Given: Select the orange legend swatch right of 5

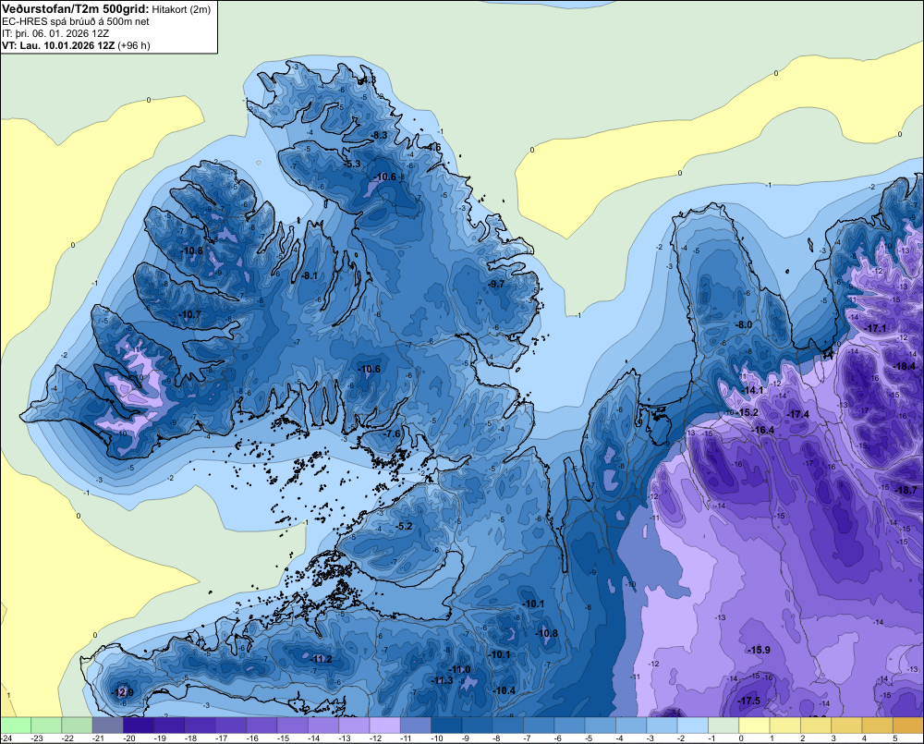Looking at the screenshot, I should pyautogui.click(x=908, y=725).
